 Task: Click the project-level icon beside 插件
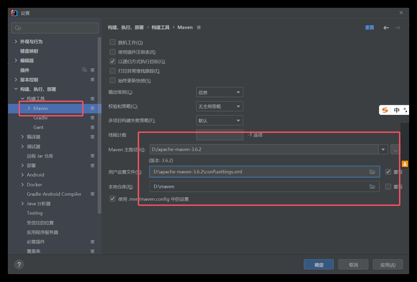(92, 70)
